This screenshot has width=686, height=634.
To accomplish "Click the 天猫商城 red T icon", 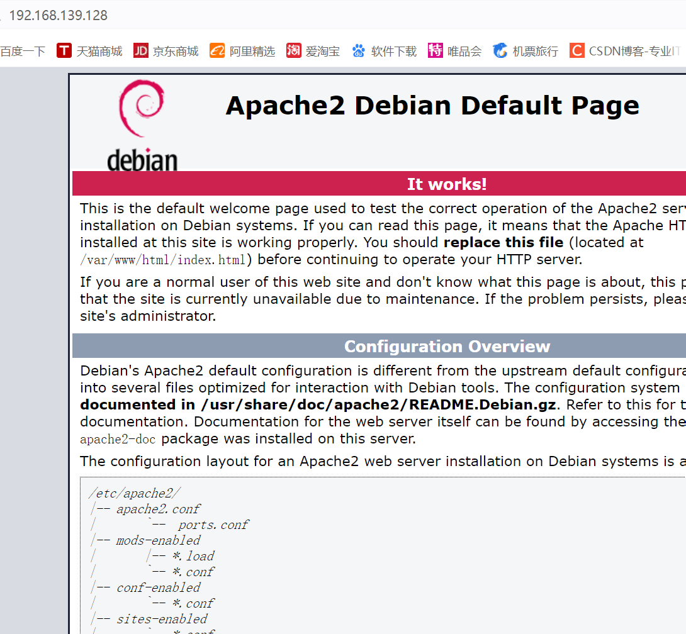I will tap(64, 51).
